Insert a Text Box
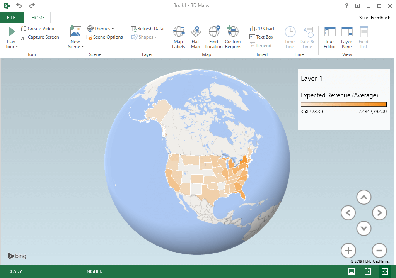Image resolution: width=396 pixels, height=278 pixels. click(x=262, y=37)
